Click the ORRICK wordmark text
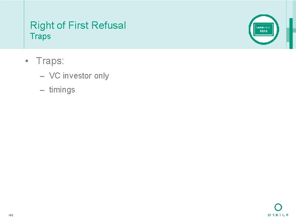 [x=278, y=215]
